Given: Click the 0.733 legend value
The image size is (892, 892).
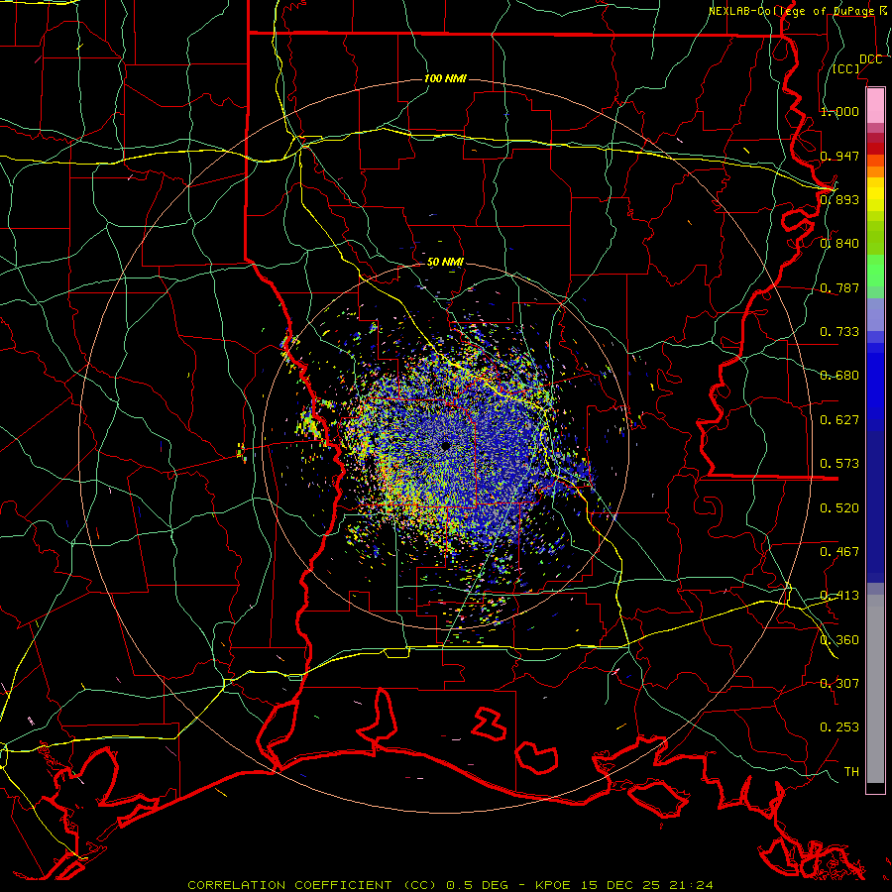Looking at the screenshot, I should 839,332.
